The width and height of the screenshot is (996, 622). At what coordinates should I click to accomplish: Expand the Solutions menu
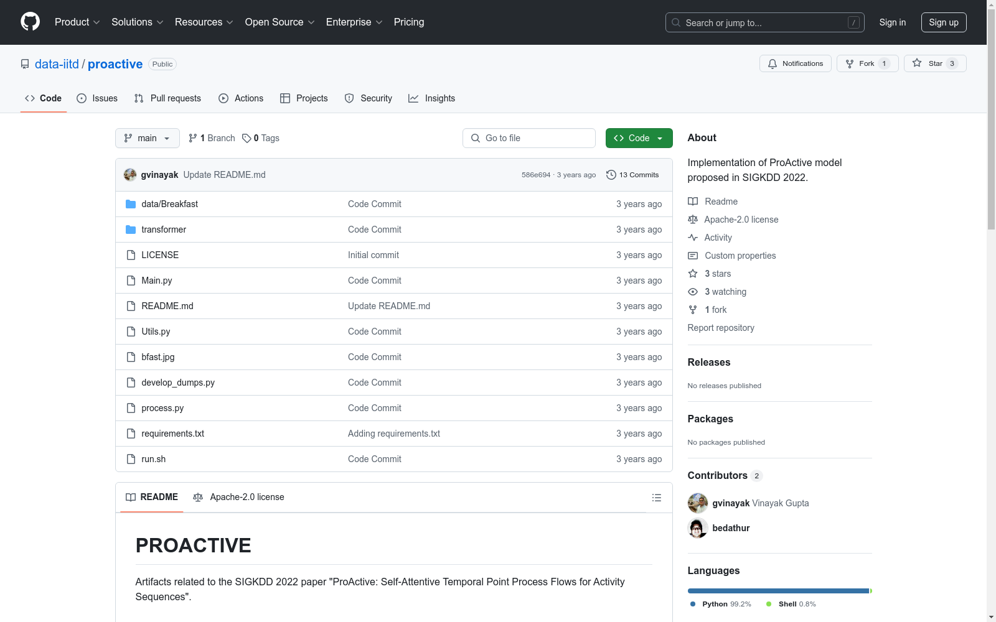[x=138, y=22]
